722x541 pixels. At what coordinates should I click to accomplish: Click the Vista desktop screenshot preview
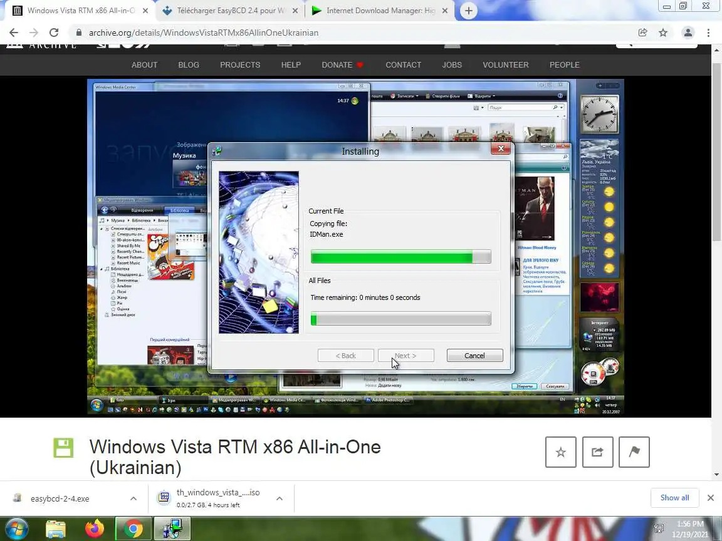pyautogui.click(x=355, y=248)
